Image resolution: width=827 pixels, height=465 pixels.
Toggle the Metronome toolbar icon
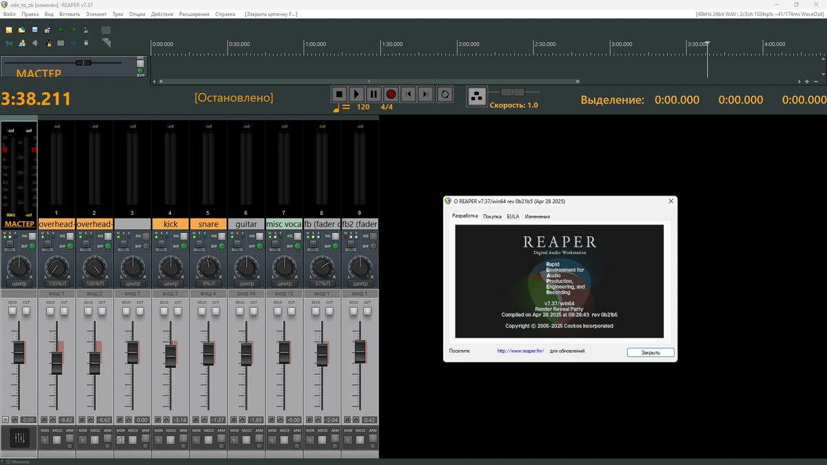point(86,30)
